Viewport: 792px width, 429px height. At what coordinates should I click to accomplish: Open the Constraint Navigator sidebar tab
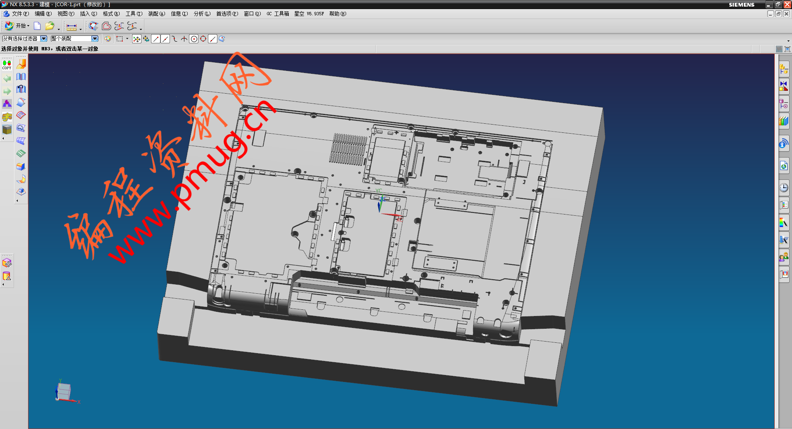[784, 87]
